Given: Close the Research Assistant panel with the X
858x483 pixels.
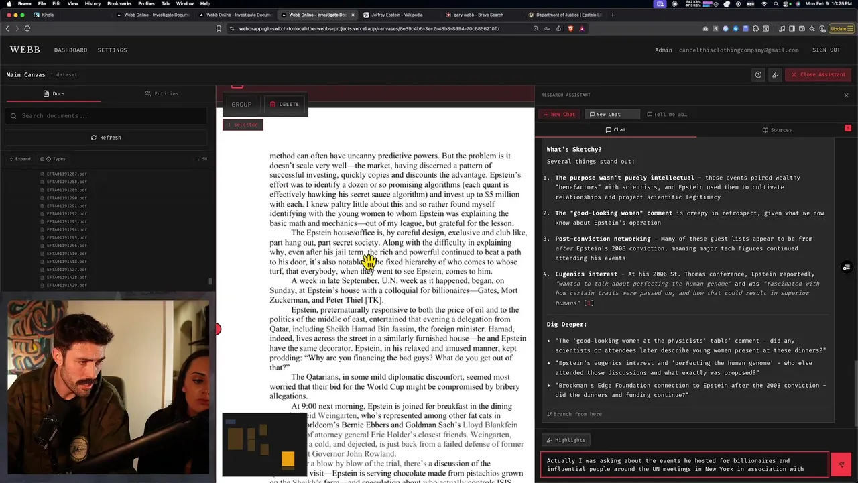Looking at the screenshot, I should [846, 95].
